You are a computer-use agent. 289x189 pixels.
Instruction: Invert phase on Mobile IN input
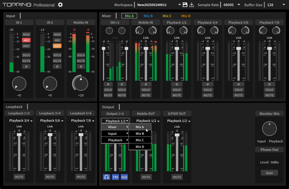click(x=81, y=67)
